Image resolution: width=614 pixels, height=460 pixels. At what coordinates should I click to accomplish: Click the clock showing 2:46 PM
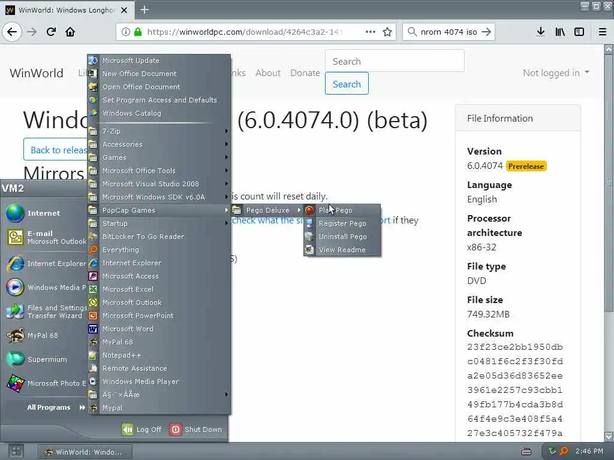click(x=589, y=451)
